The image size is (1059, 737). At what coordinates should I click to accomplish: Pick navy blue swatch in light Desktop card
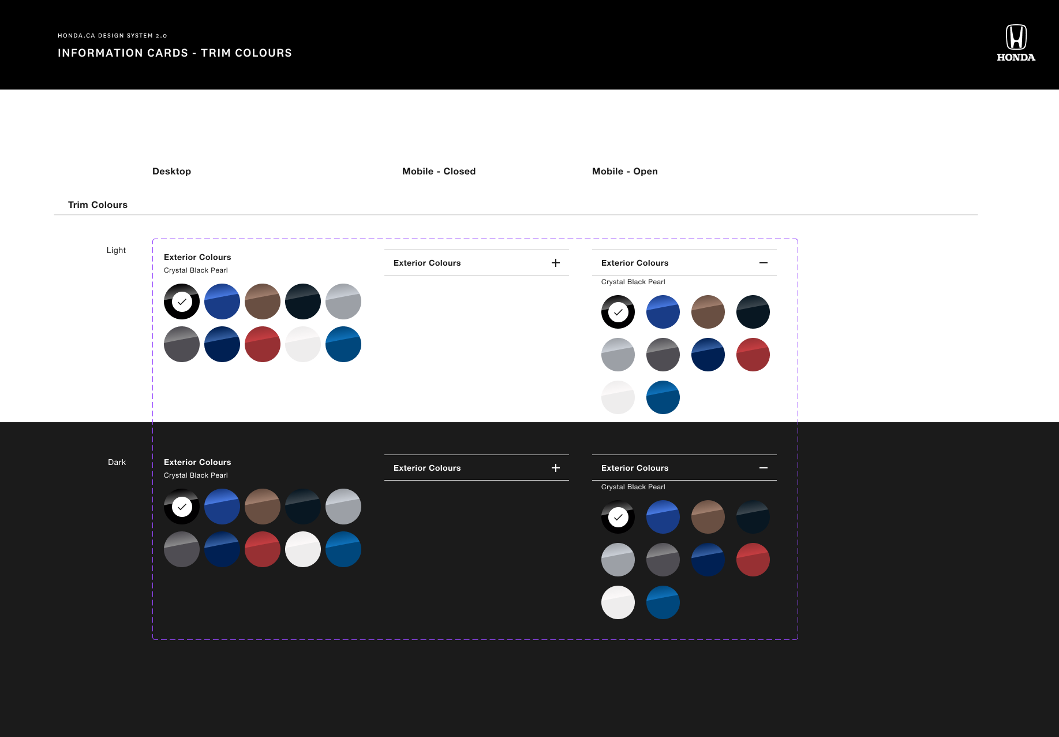[222, 344]
